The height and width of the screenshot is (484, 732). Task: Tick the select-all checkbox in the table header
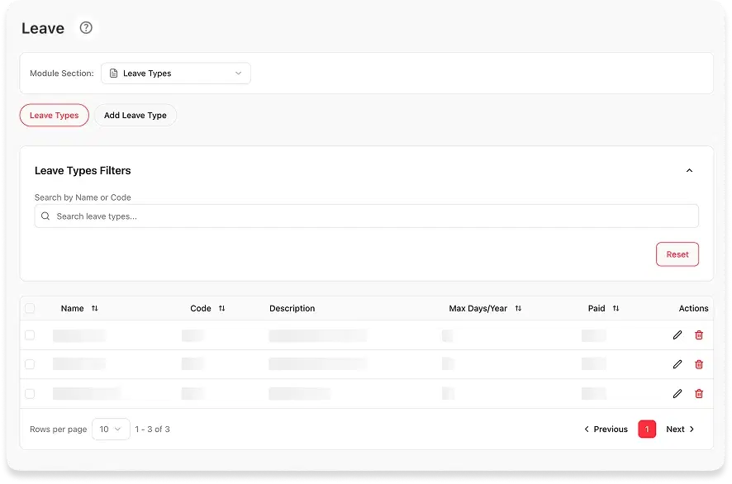click(x=30, y=308)
